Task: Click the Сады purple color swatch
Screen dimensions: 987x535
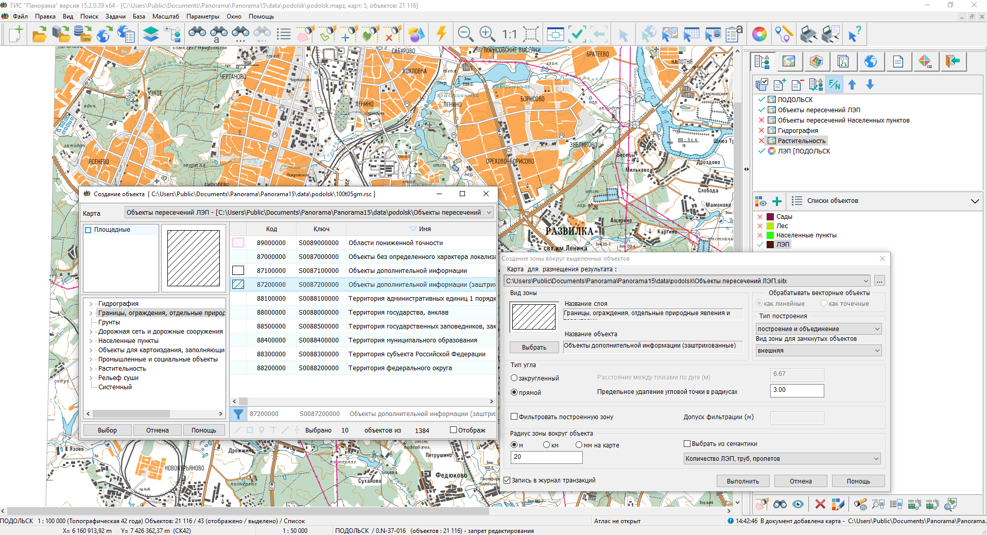Action: (770, 217)
